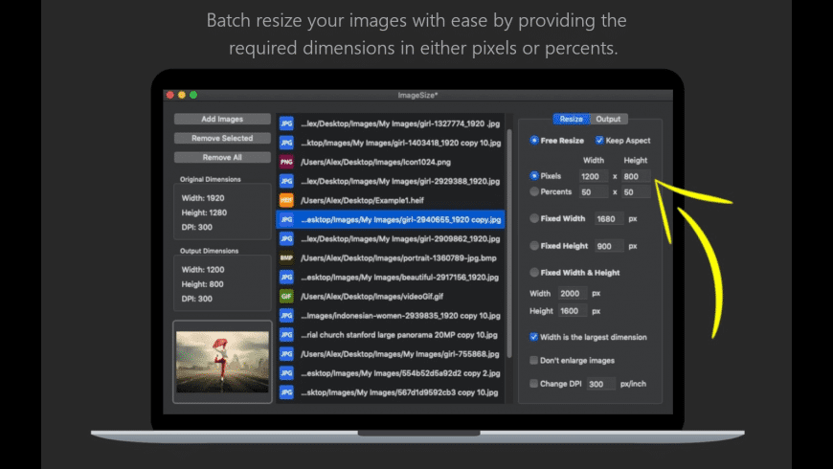Click the Percents height field

coord(636,192)
